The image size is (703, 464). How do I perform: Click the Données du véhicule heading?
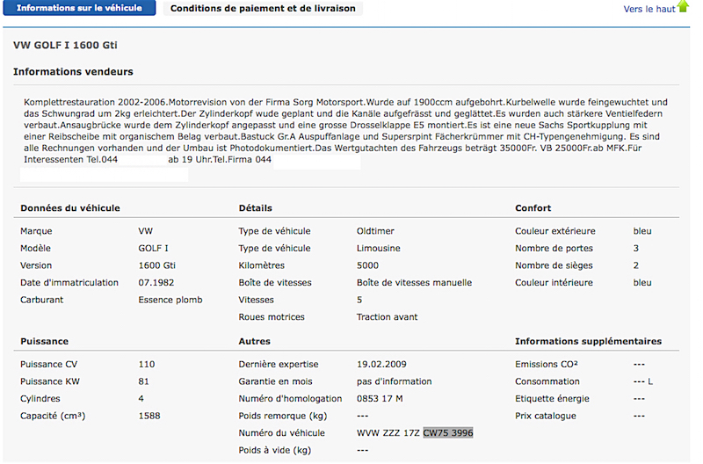coord(70,208)
